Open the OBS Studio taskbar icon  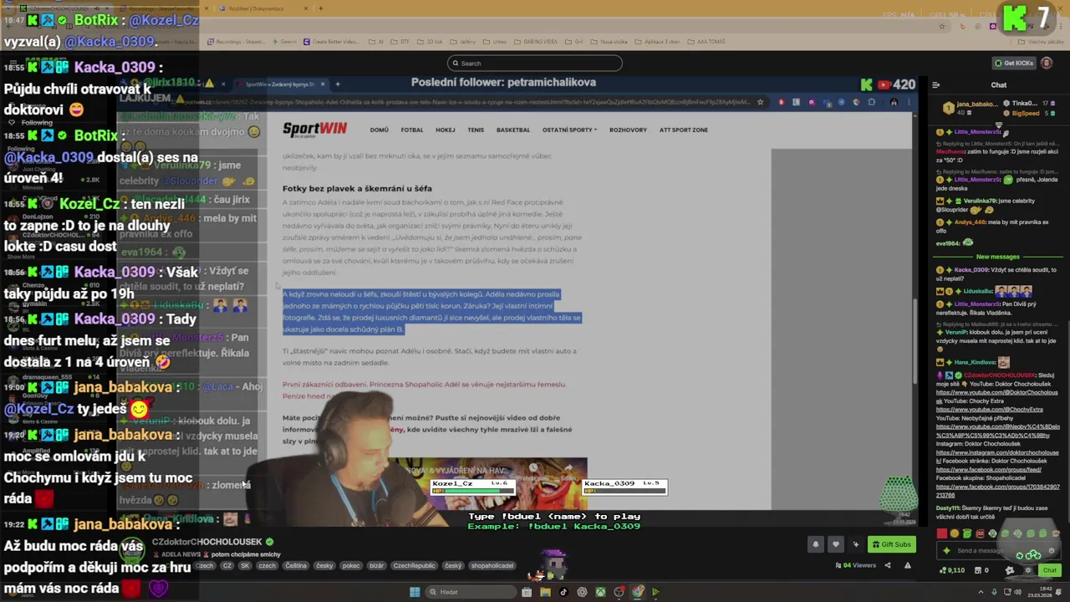click(619, 592)
